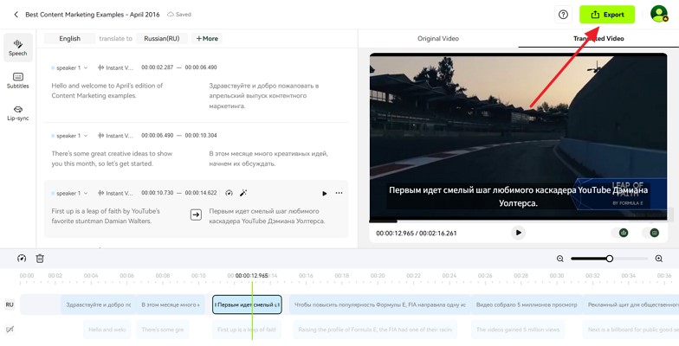Toggle mute on the original audio track
This screenshot has width=679, height=346.
coord(10,329)
